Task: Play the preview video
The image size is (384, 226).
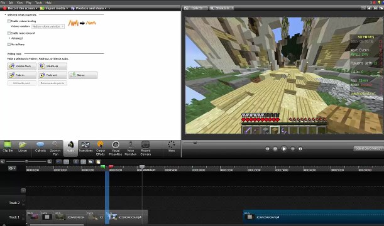Action: click(x=284, y=149)
